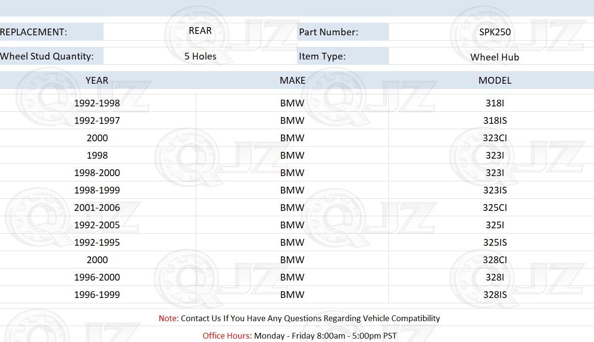The width and height of the screenshot is (594, 342).
Task: Select "BMW" in the 1992-1998 row
Action: point(292,103)
